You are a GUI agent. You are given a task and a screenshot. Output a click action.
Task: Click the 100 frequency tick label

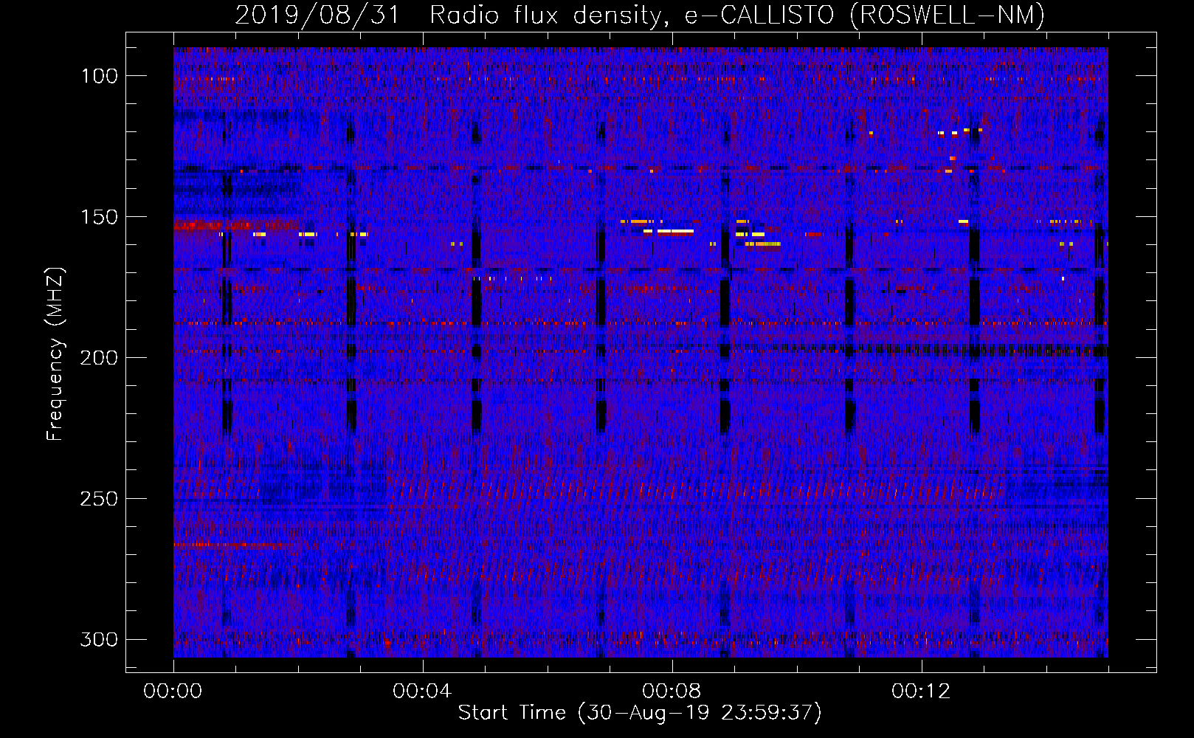point(99,76)
